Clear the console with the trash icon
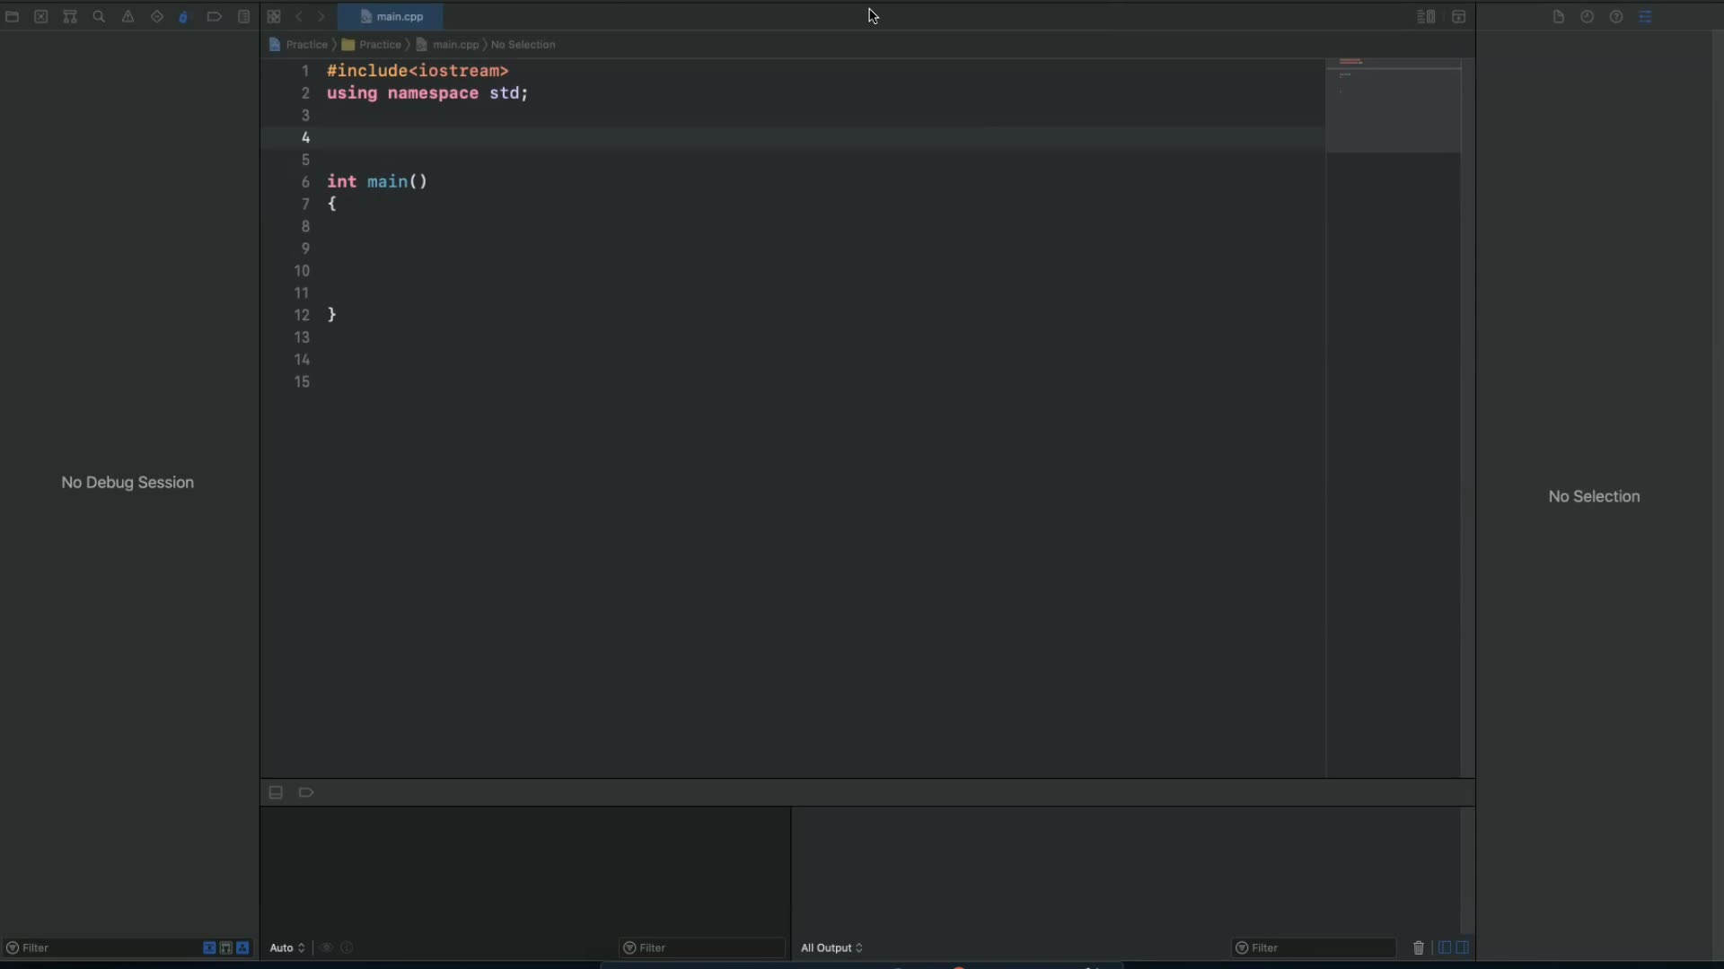The height and width of the screenshot is (969, 1724). click(1417, 947)
